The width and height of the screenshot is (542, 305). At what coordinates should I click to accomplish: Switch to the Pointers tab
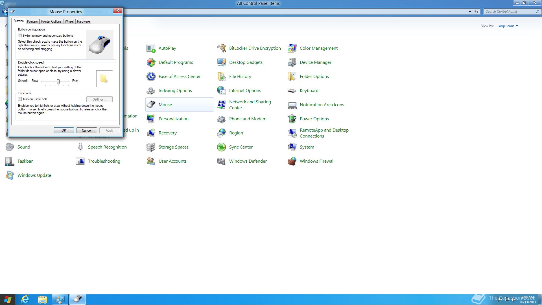tap(32, 21)
